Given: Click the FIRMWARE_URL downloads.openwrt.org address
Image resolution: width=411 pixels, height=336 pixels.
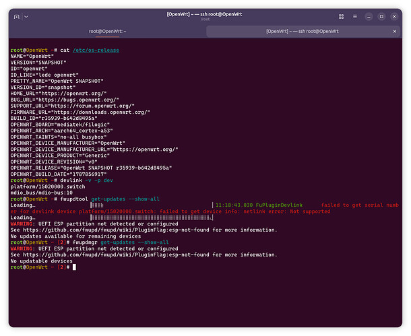Looking at the screenshot, I should 102,112.
